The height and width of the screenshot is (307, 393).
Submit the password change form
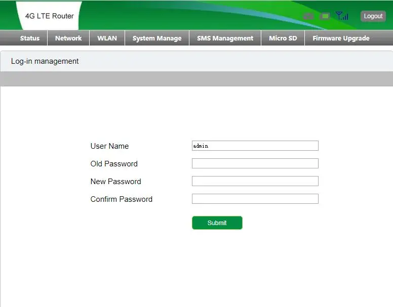tap(217, 223)
